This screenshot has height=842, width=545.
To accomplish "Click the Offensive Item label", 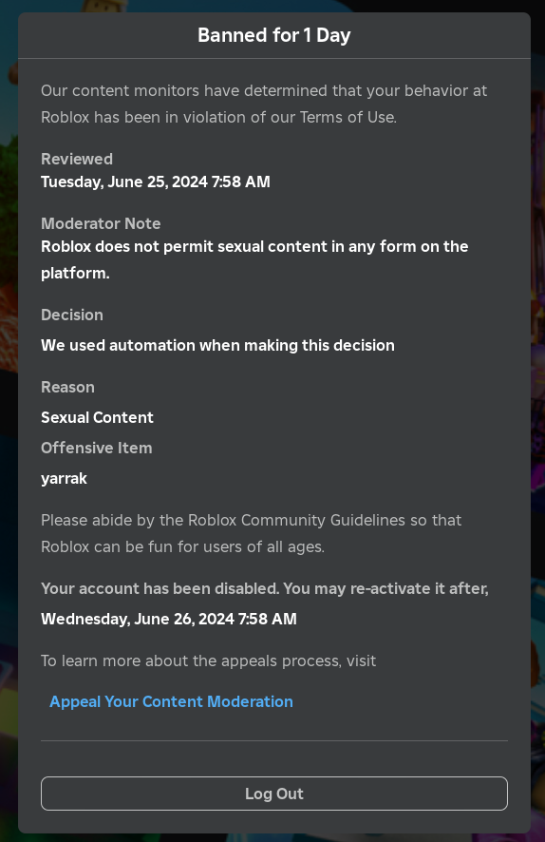I will [x=97, y=448].
